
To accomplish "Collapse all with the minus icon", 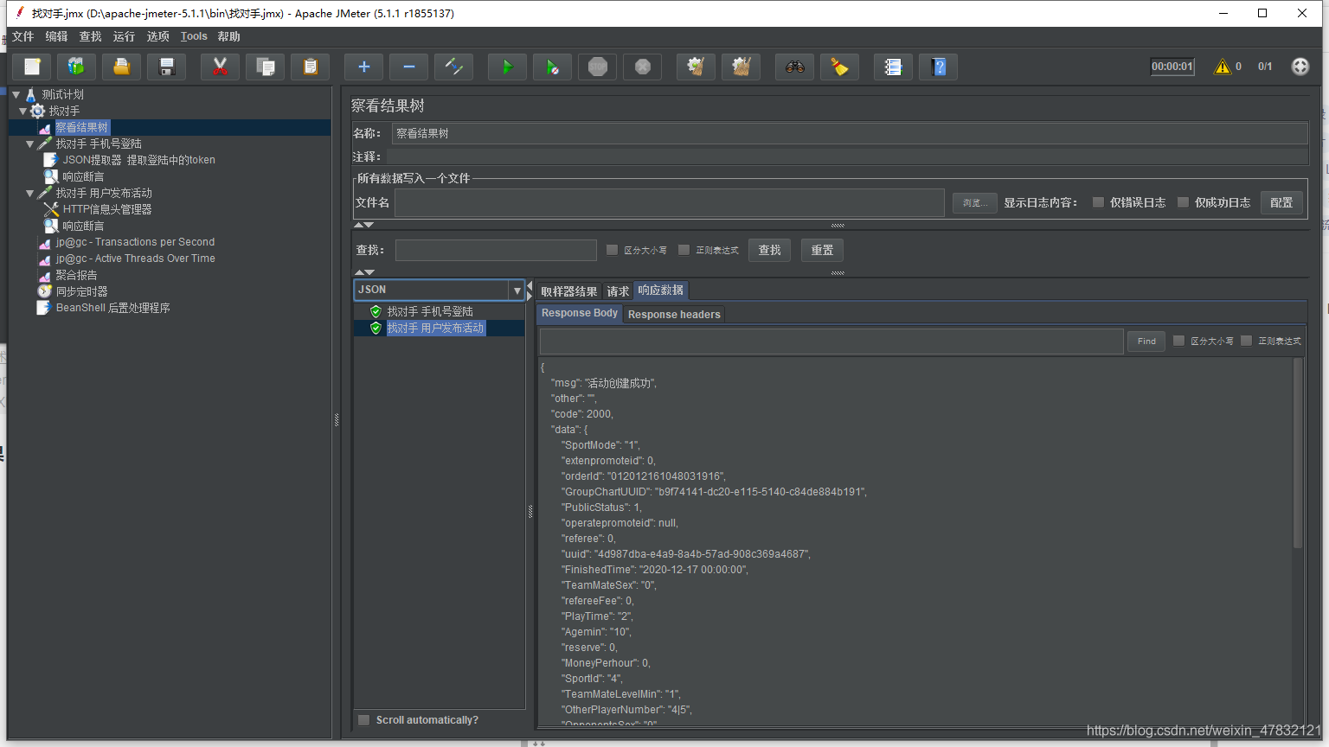I will point(409,67).
